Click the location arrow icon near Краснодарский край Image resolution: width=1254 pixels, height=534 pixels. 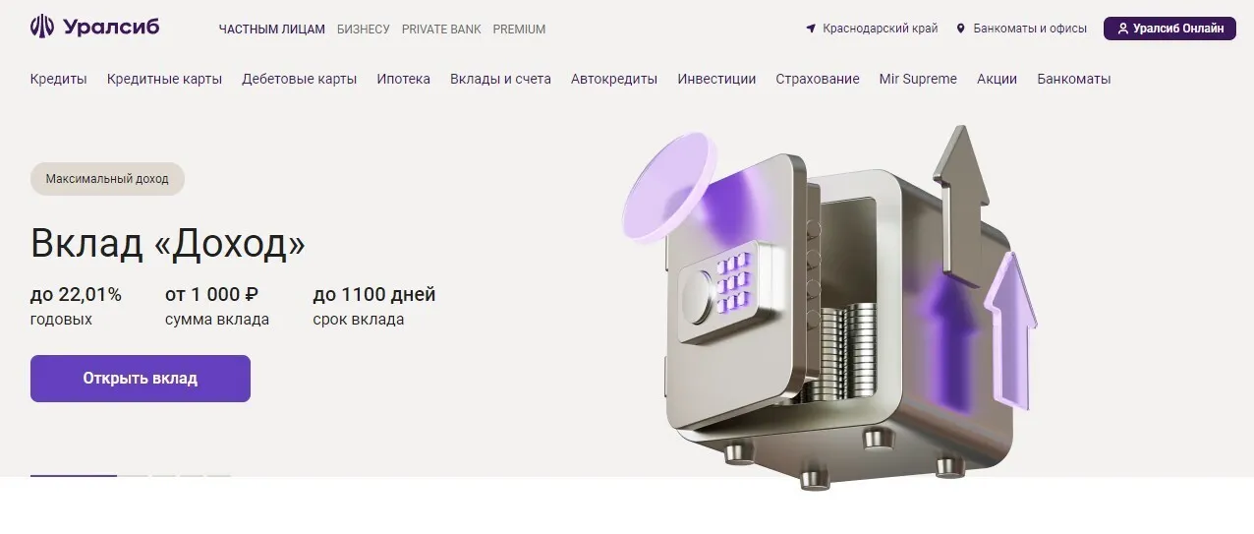[811, 29]
